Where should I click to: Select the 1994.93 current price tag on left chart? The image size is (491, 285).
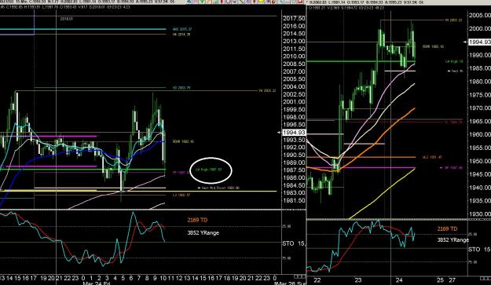(x=294, y=133)
